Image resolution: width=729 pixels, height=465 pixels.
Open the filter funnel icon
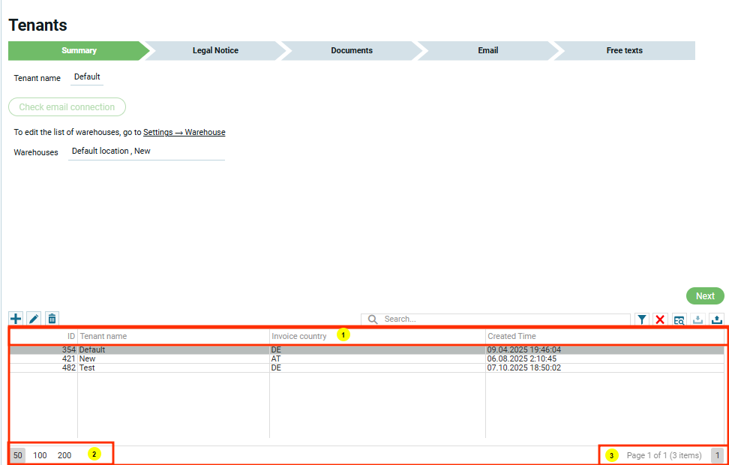coord(642,319)
